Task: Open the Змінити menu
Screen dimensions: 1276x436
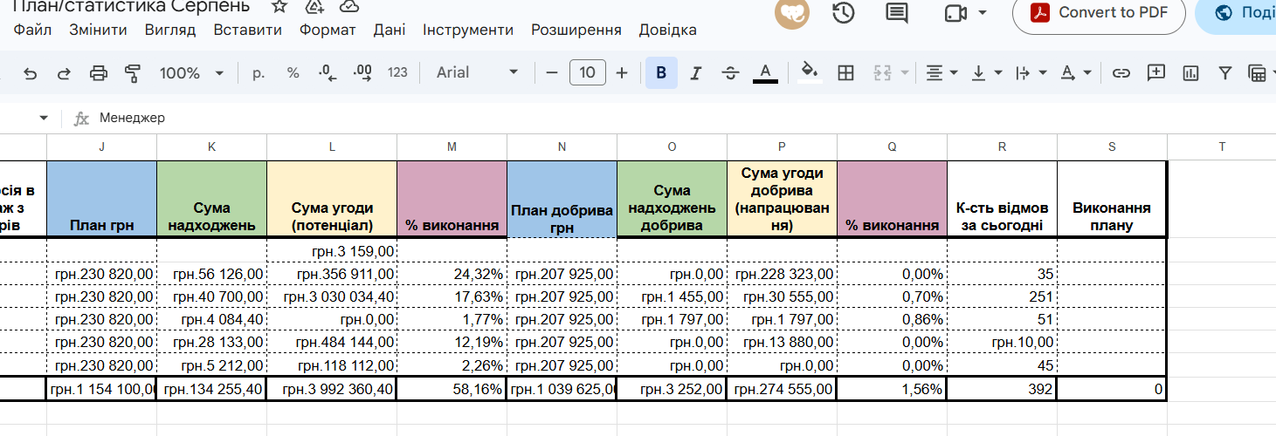Action: (x=98, y=31)
